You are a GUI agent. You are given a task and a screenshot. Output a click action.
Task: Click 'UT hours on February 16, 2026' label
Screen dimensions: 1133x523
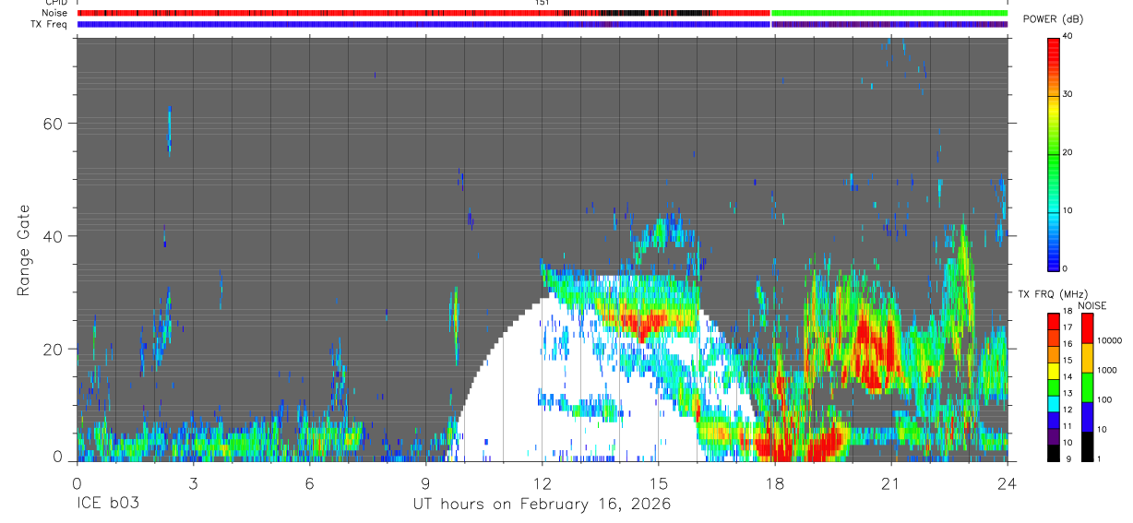541,505
